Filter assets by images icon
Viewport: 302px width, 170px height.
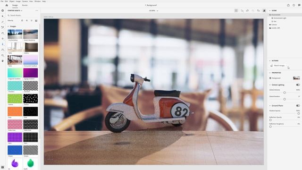[x=36, y=20]
